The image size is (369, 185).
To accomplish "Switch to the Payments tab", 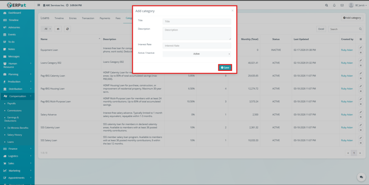I will [105, 18].
